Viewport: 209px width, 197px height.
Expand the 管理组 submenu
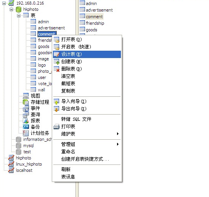87,144
